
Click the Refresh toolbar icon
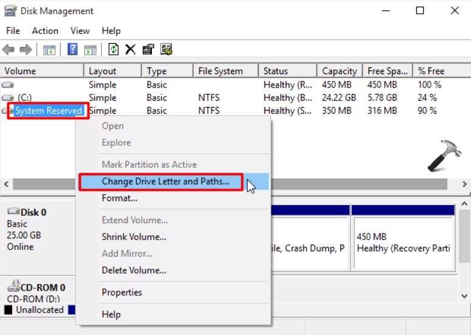tap(114, 49)
